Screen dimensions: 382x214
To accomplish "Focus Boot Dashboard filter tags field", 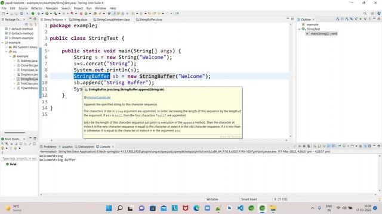I will coord(19,159).
